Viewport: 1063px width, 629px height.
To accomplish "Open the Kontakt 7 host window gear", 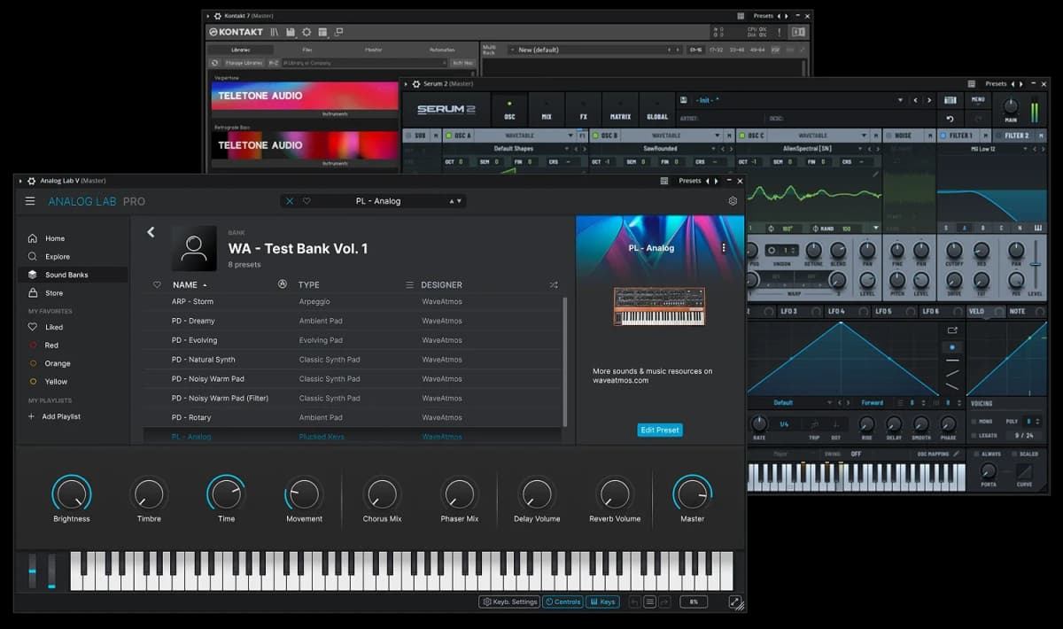I will tap(218, 16).
